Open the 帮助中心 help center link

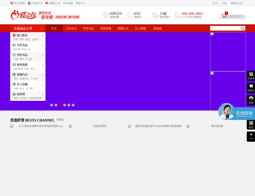coord(80,3)
